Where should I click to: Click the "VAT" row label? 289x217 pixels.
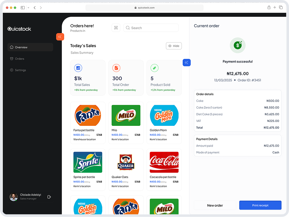pos(199,121)
